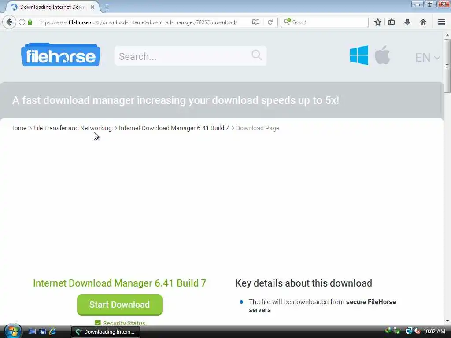Select the Downloading Intern... taskbar button
Image resolution: width=451 pixels, height=338 pixels.
[x=106, y=332]
